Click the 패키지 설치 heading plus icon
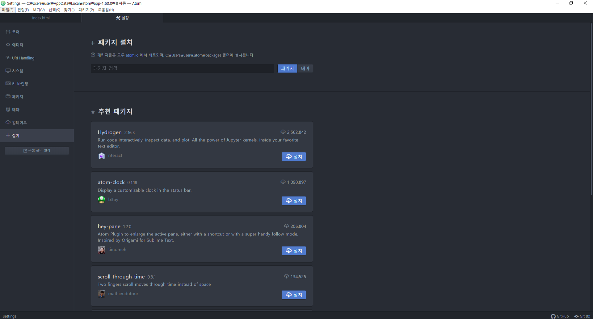 pyautogui.click(x=93, y=43)
